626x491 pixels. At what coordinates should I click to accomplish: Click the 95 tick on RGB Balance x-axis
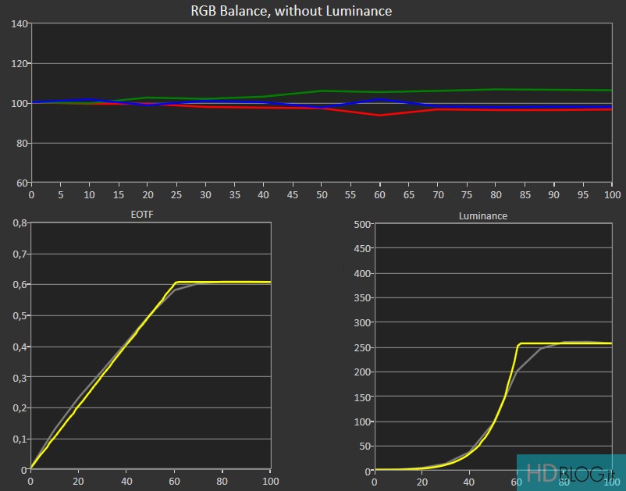pos(583,193)
